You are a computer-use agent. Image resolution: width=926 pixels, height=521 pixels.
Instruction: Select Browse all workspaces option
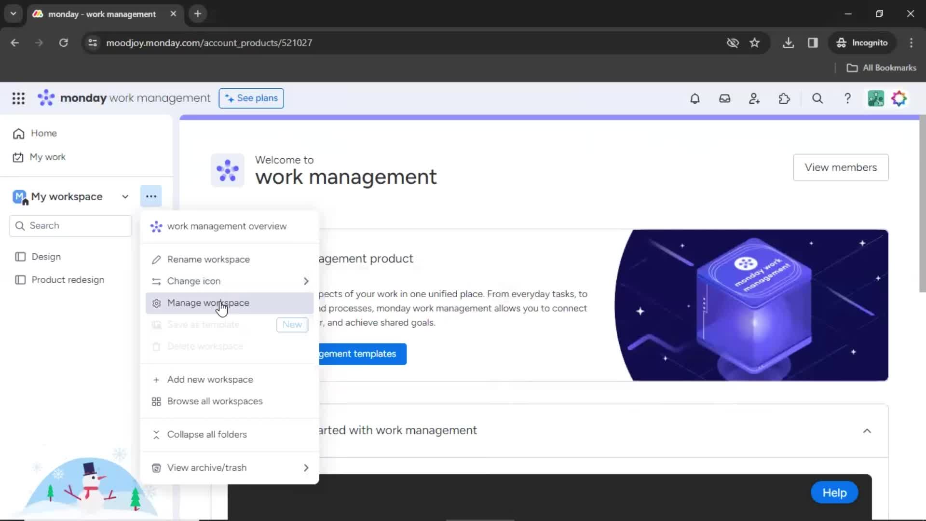click(x=214, y=401)
